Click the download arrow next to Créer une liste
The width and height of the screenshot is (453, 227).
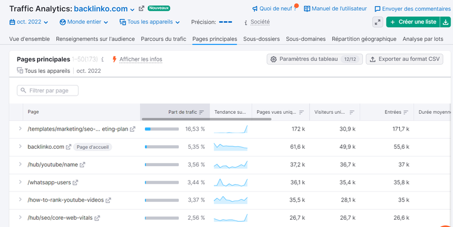pyautogui.click(x=446, y=22)
